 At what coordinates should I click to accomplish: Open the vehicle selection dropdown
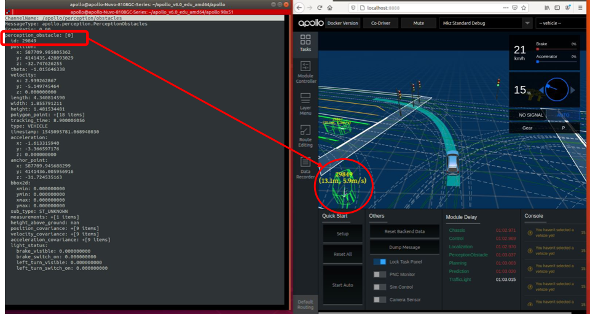(562, 23)
